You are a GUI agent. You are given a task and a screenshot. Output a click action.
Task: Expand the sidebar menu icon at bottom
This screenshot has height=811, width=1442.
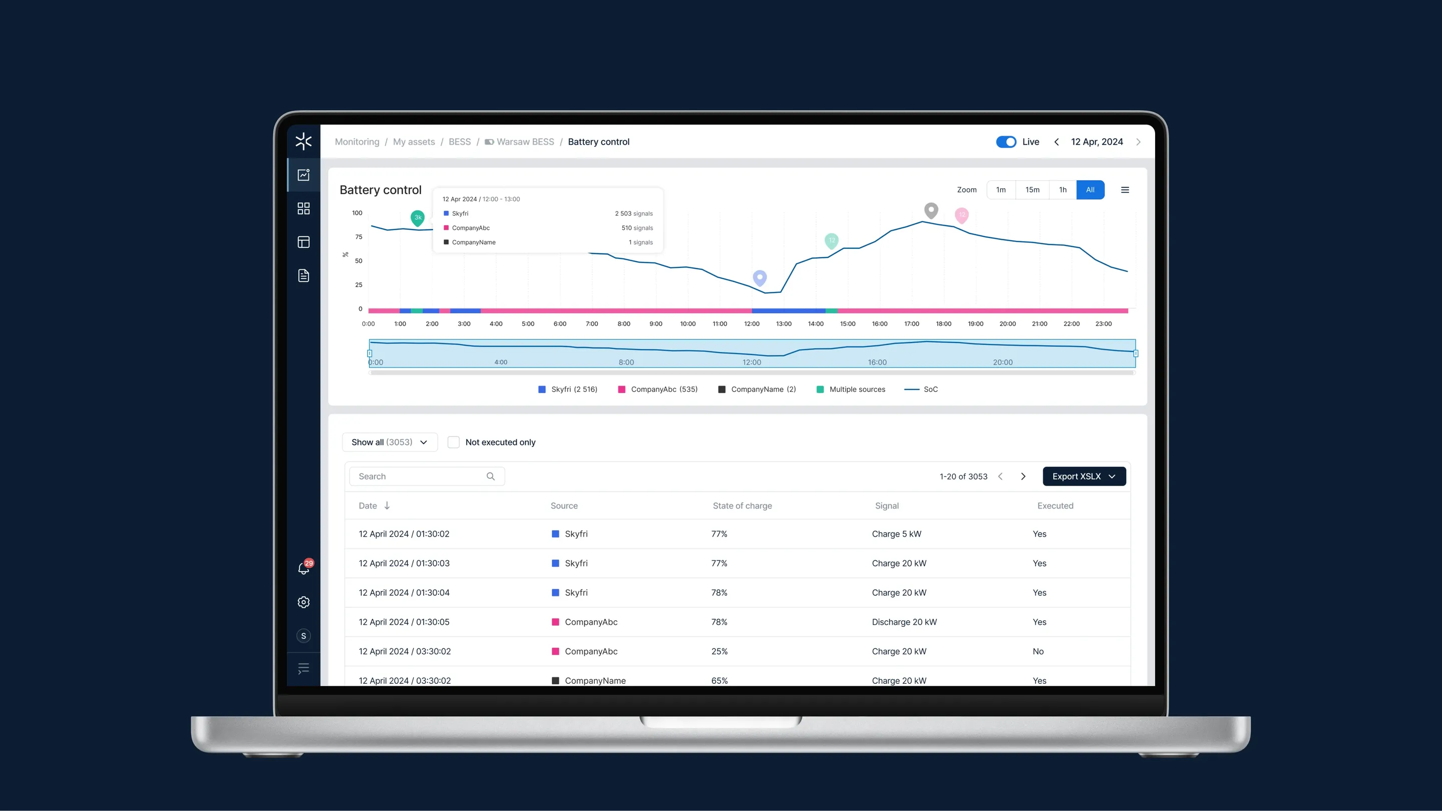(303, 669)
